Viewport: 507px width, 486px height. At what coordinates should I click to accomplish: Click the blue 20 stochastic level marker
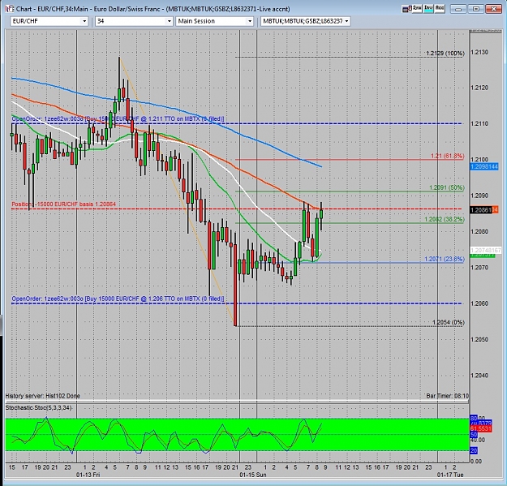474,450
